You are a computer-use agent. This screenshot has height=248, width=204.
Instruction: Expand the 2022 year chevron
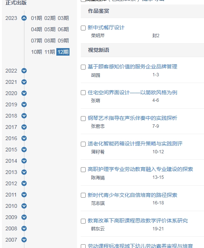24,71
